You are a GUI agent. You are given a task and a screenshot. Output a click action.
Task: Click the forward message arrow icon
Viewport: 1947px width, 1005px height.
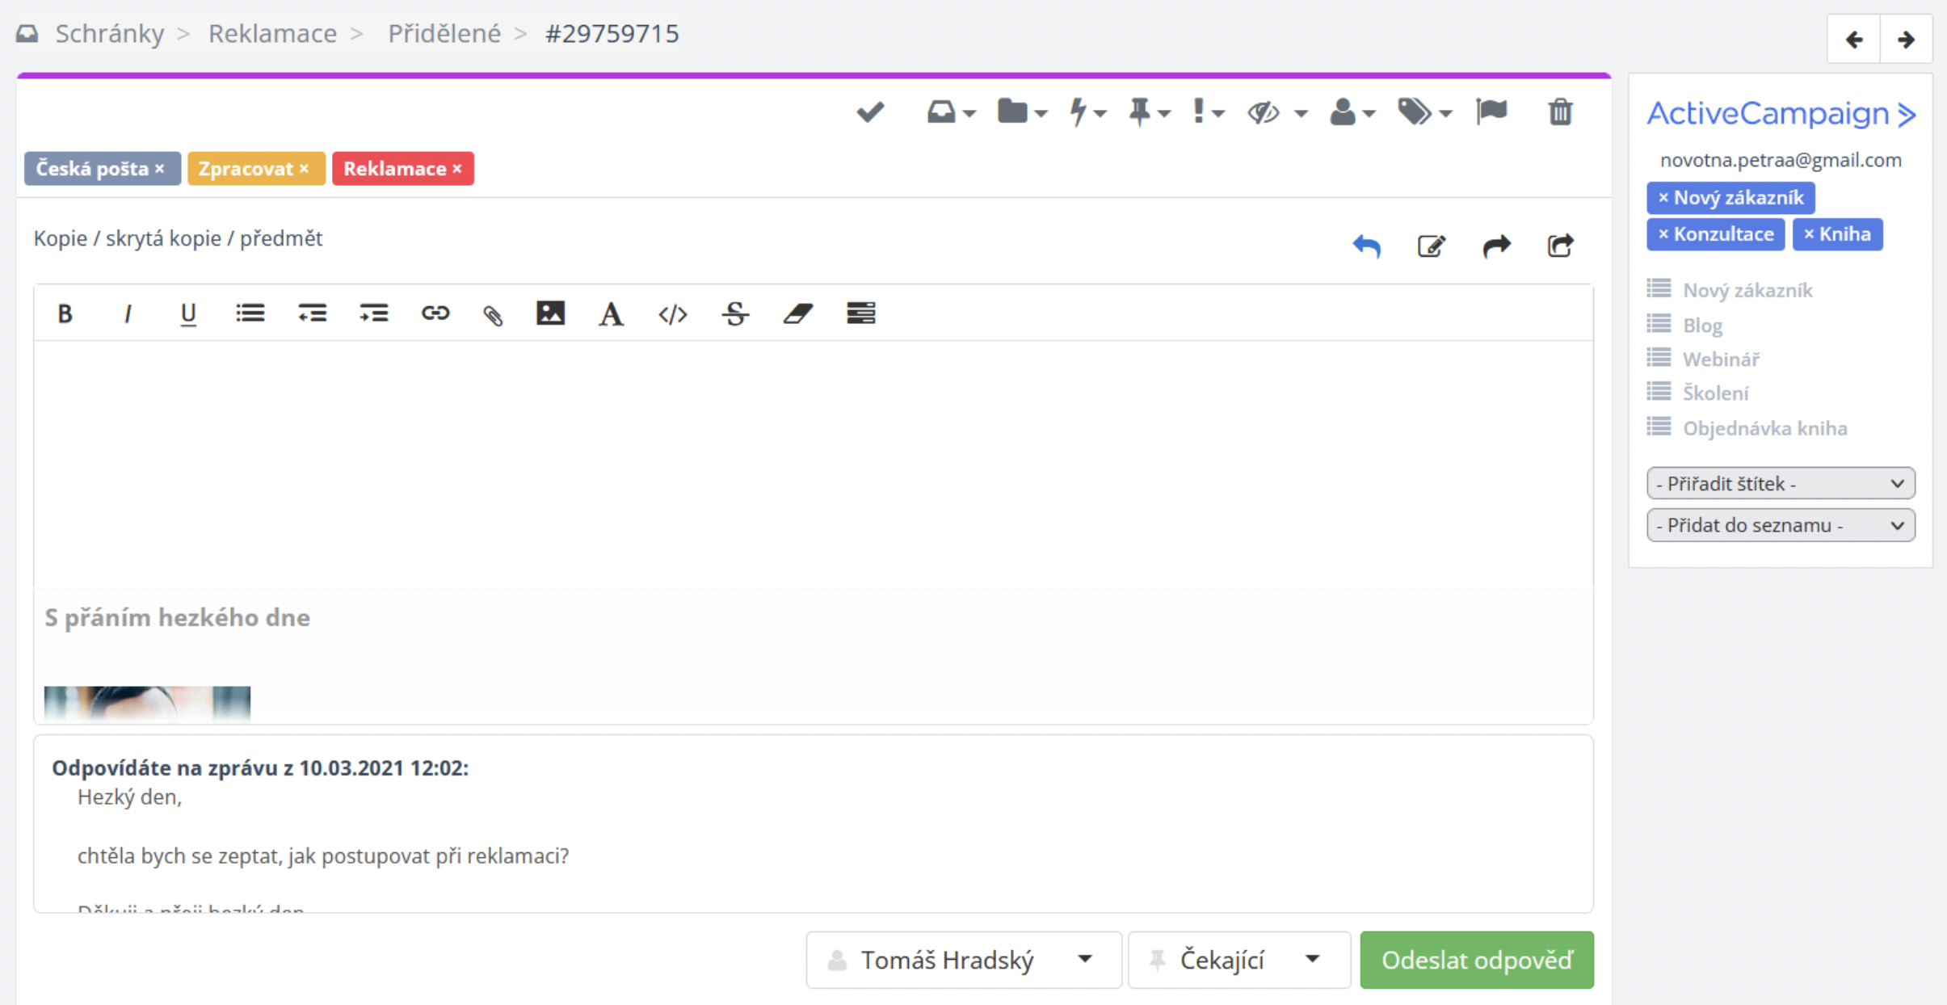(1496, 246)
